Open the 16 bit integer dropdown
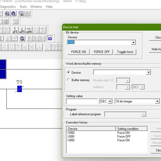This screenshot has height=161, width=161. pyautogui.click(x=157, y=101)
